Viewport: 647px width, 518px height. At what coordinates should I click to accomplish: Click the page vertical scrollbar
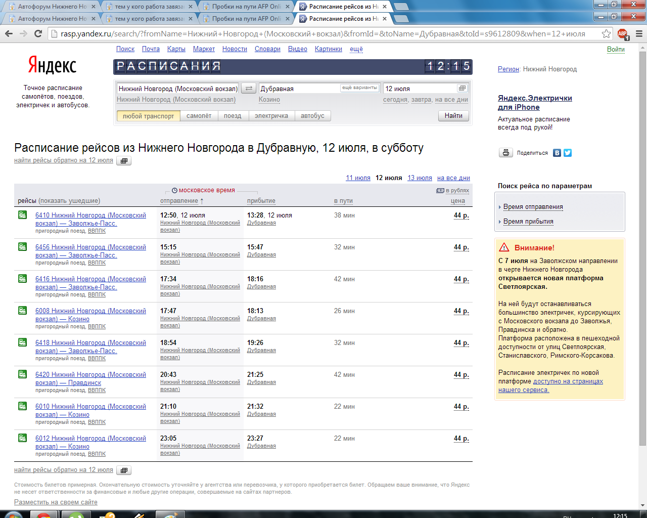tap(642, 248)
